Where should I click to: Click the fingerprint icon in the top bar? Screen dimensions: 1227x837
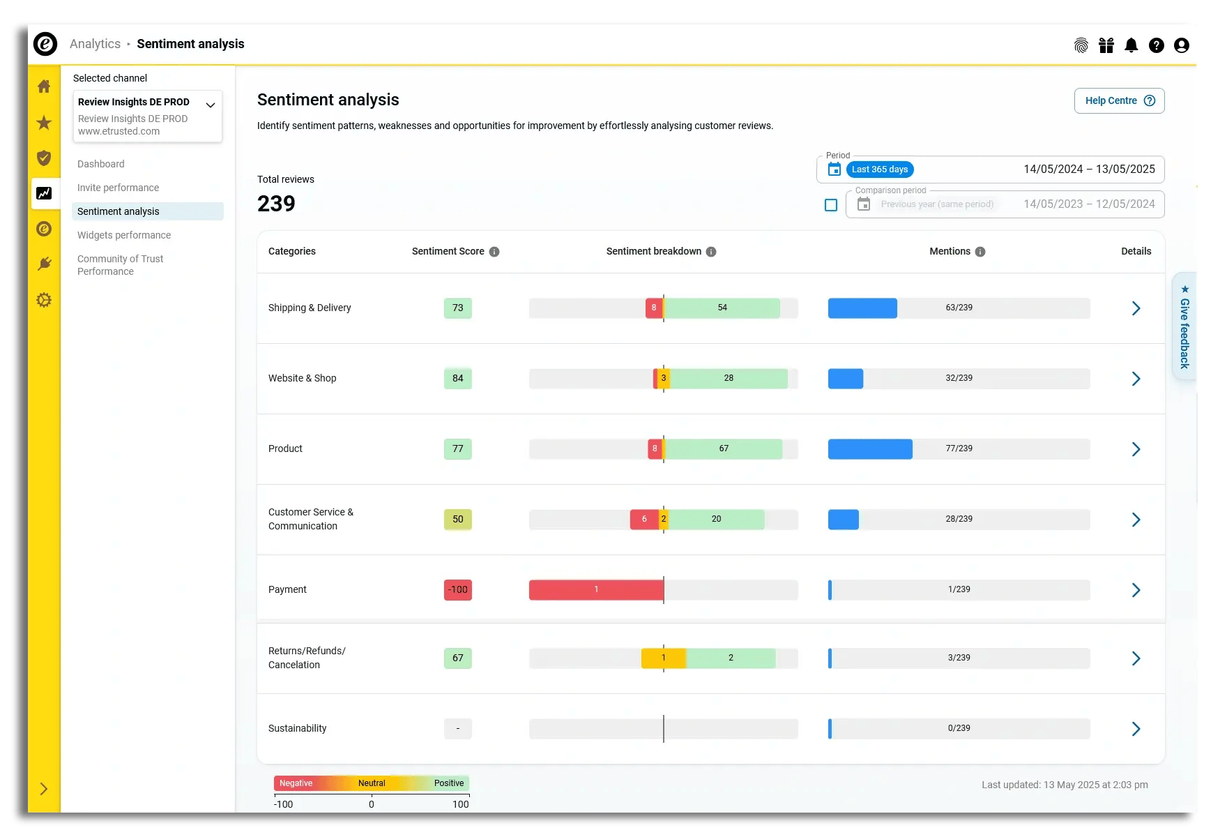pyautogui.click(x=1081, y=45)
